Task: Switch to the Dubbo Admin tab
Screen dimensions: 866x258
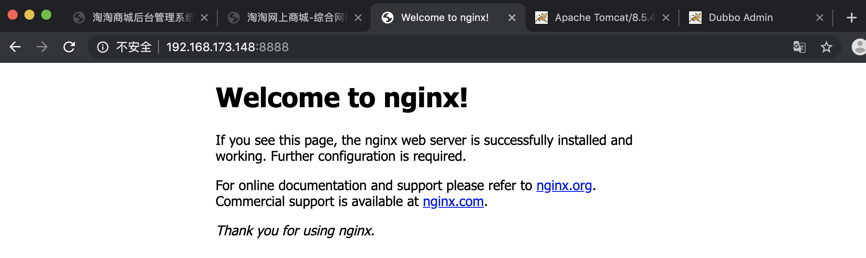Action: coord(755,18)
